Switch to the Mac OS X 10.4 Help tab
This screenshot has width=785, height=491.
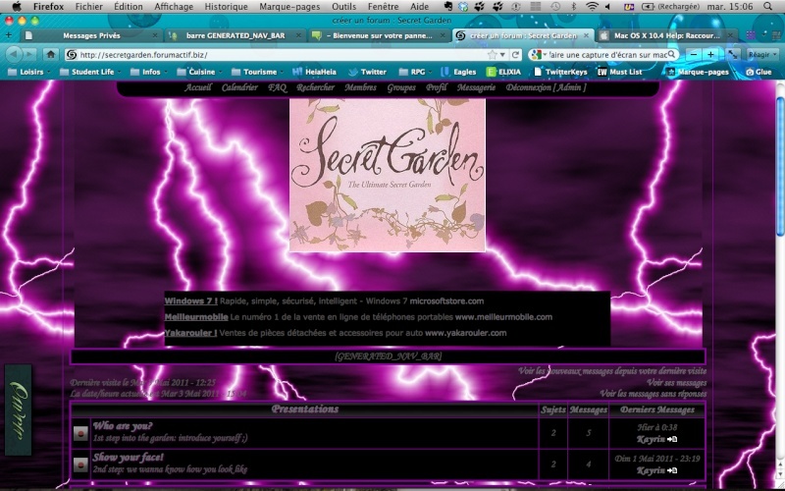(x=666, y=35)
